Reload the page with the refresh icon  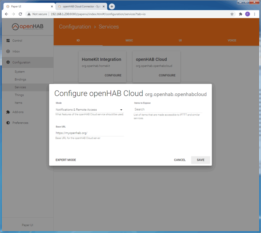point(20,14)
